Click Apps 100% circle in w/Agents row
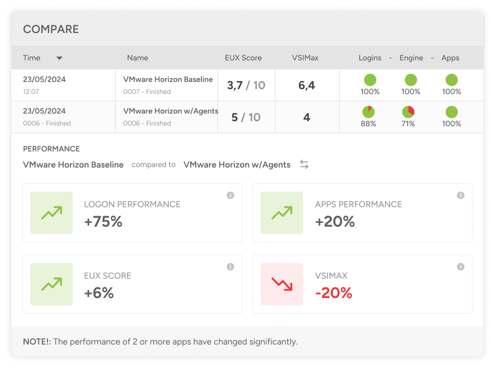 (452, 112)
